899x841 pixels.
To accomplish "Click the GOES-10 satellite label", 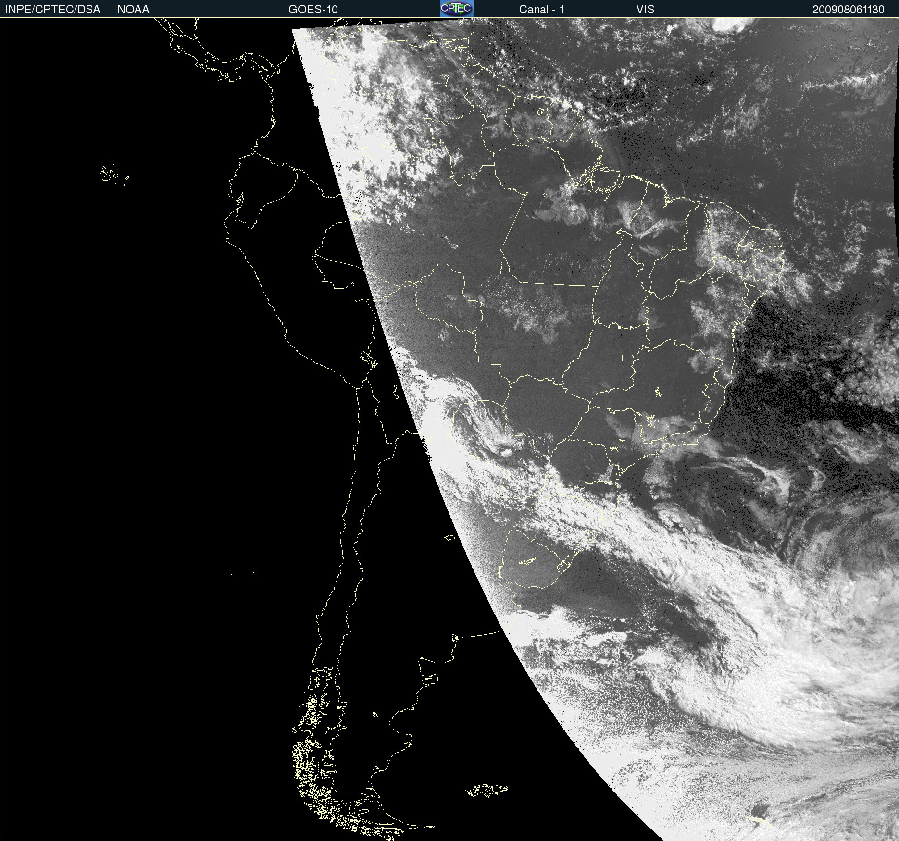I will pos(313,10).
